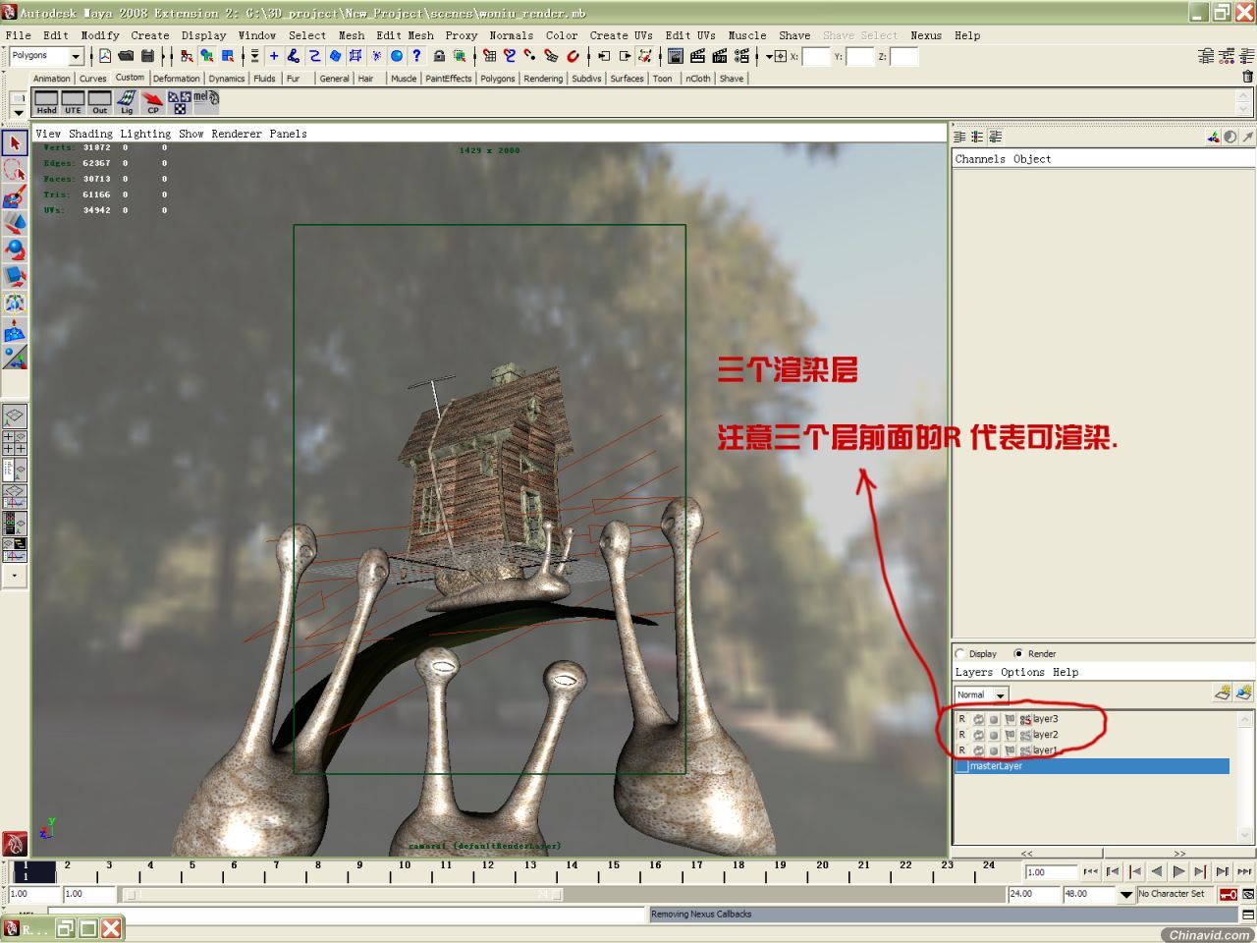Select the Lasso tool in toolbox
Viewport: 1257px width, 943px height.
(x=14, y=170)
